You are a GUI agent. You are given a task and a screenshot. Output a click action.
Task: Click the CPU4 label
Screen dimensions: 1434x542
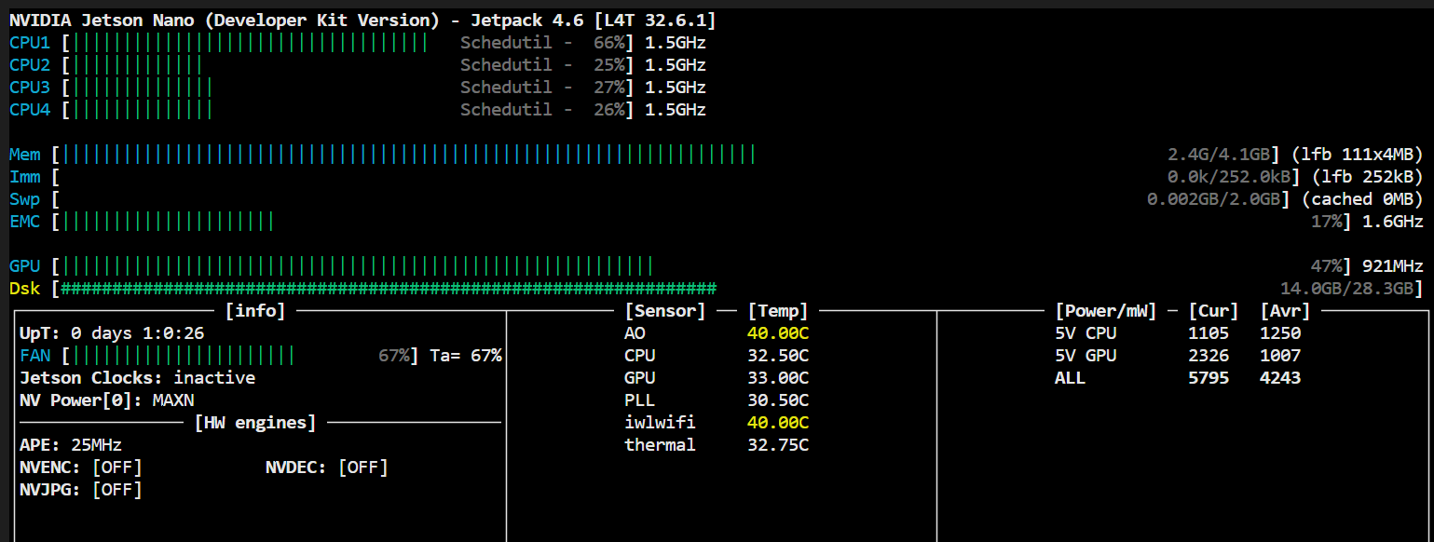pyautogui.click(x=30, y=110)
